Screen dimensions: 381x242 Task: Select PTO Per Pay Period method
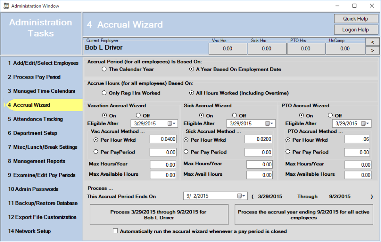pos(288,152)
